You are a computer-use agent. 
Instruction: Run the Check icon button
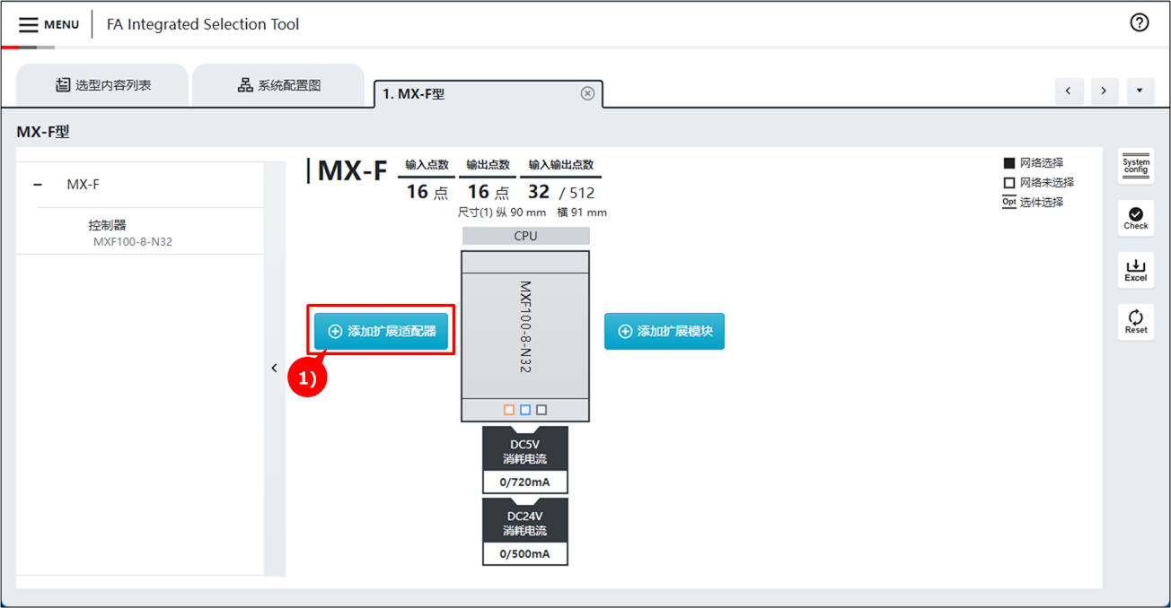coord(1135,218)
